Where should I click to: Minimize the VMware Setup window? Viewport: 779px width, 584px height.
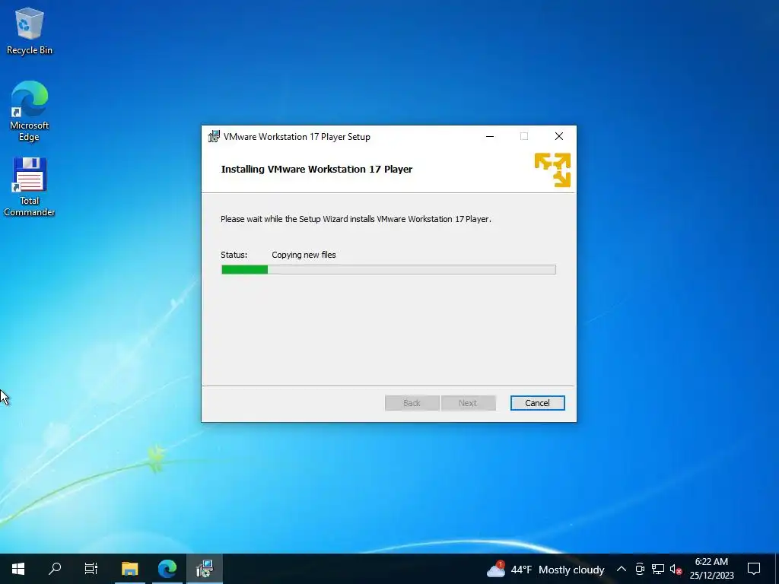[x=490, y=137]
